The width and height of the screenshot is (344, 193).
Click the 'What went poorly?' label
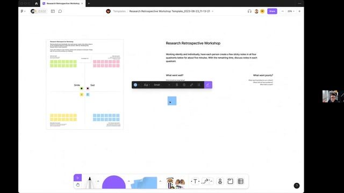[263, 75]
